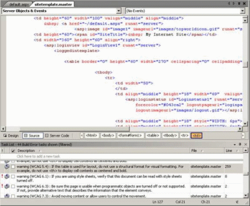
Task: Select the <table> tag navigator button
Action: [x=153, y=135]
